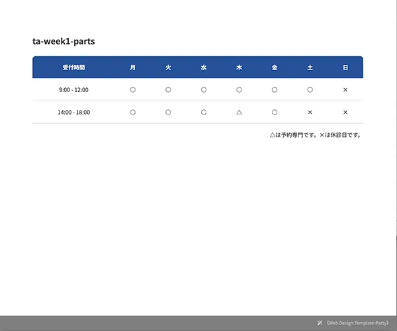Click the × mark for 日 at 9:00 - 12:00
The height and width of the screenshot is (331, 397).
coord(345,89)
